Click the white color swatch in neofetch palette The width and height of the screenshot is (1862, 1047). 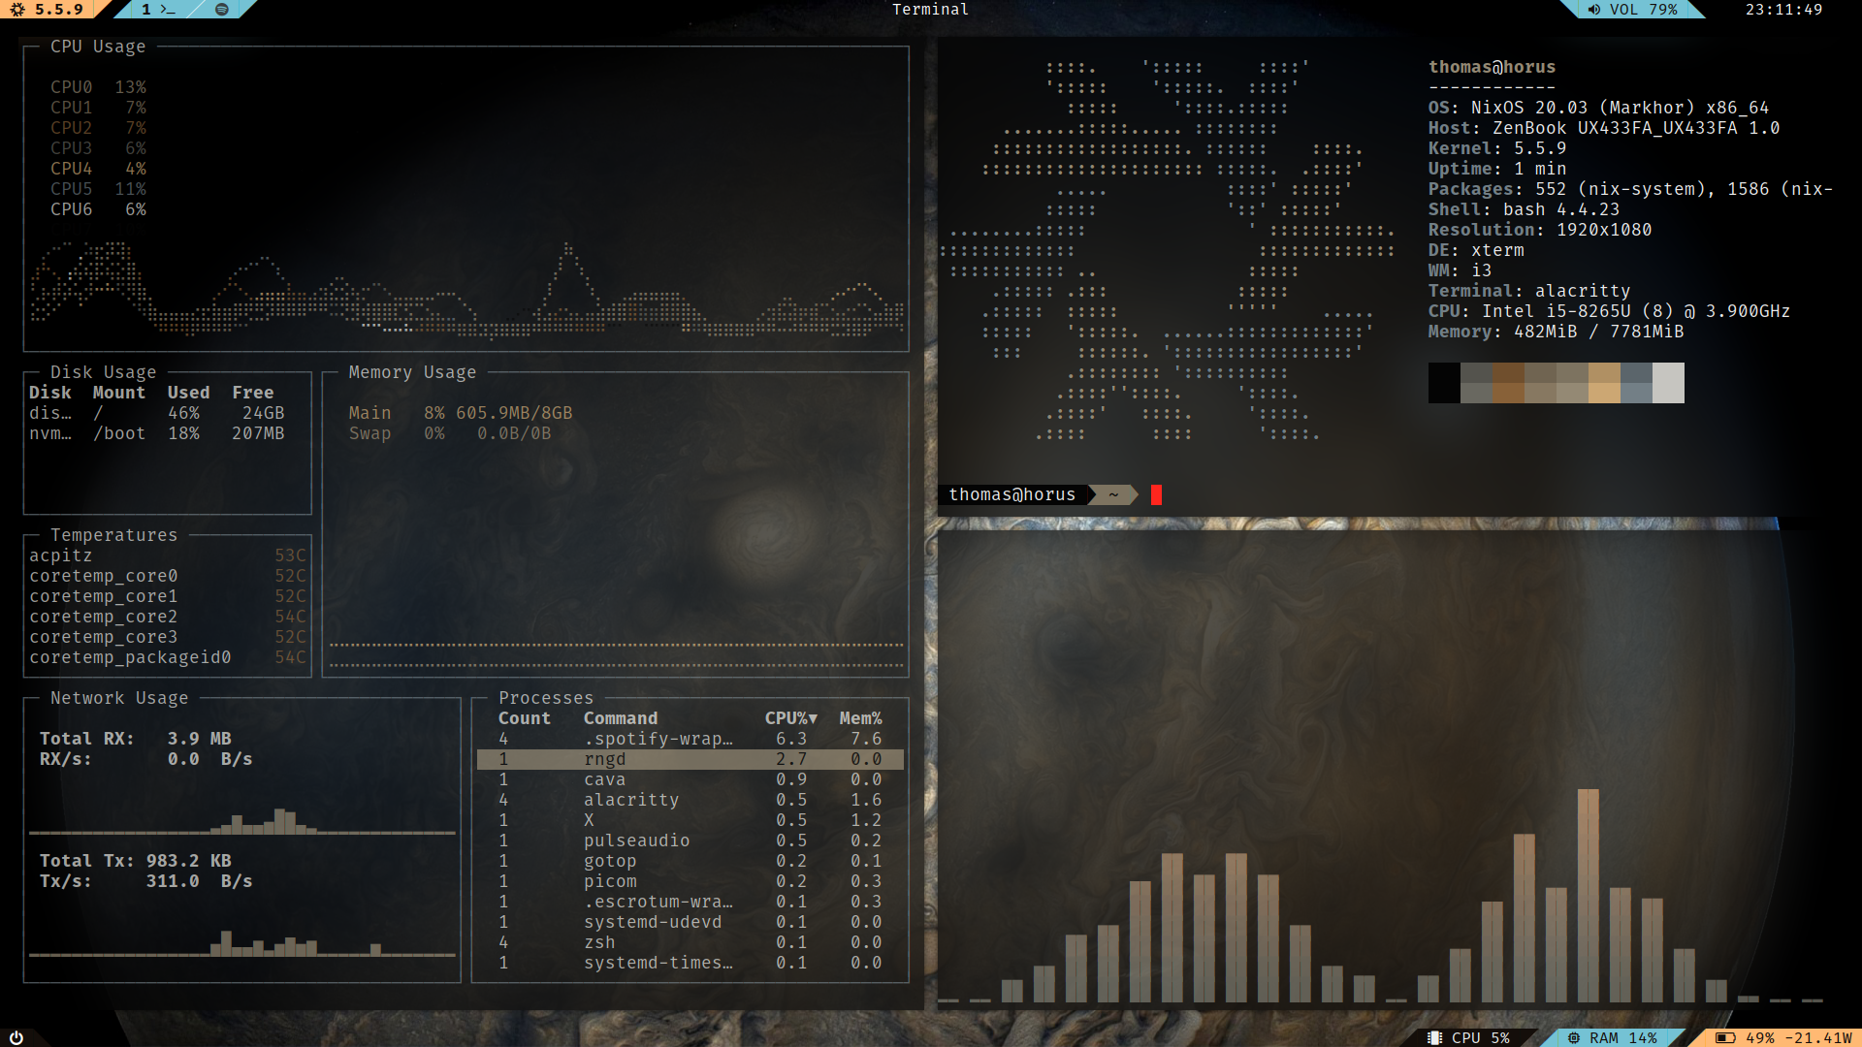1668,383
